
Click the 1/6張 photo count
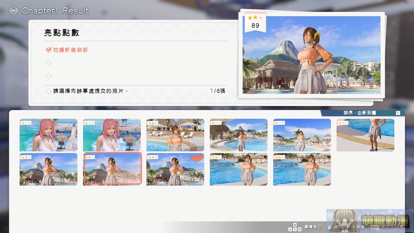(x=218, y=91)
